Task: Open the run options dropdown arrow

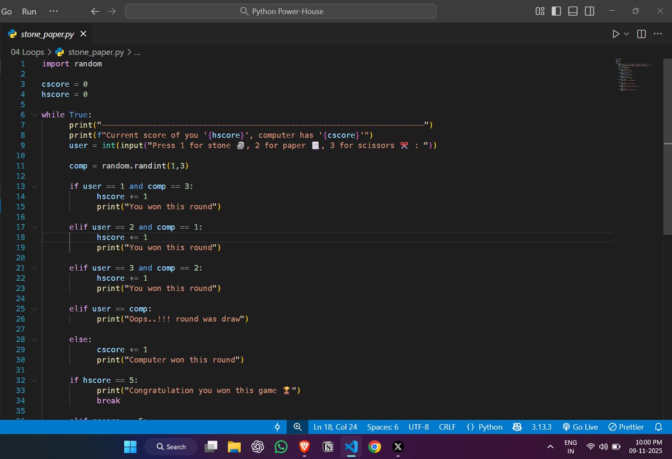Action: [x=627, y=34]
